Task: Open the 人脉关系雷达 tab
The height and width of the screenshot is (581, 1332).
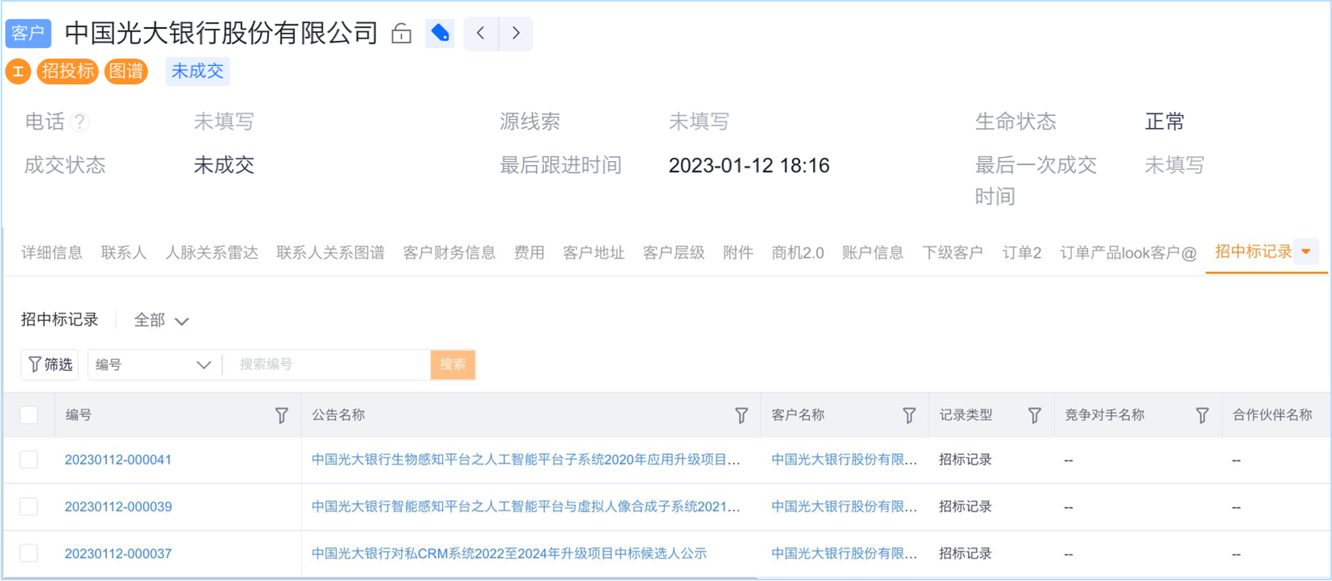Action: coord(212,253)
